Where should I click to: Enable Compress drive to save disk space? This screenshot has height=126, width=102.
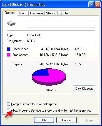pyautogui.click(x=8, y=104)
